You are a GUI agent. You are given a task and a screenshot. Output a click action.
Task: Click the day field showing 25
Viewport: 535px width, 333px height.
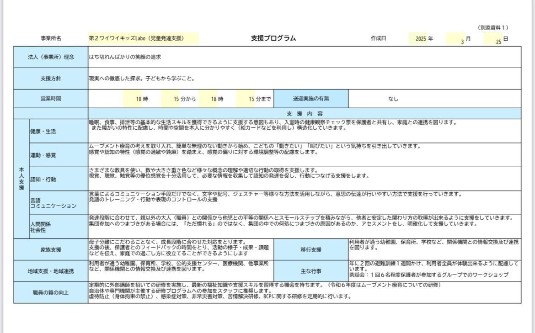pyautogui.click(x=493, y=39)
